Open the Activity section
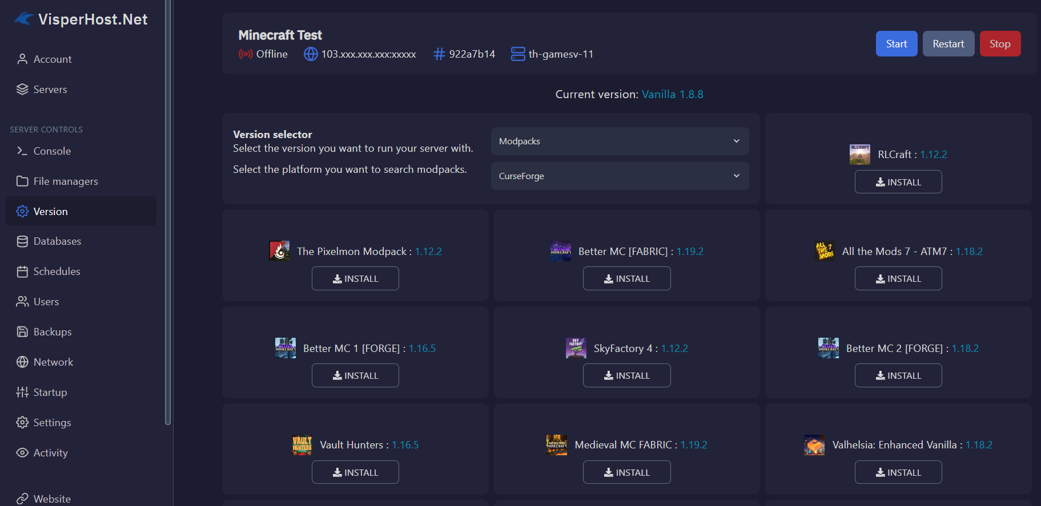 point(81,453)
